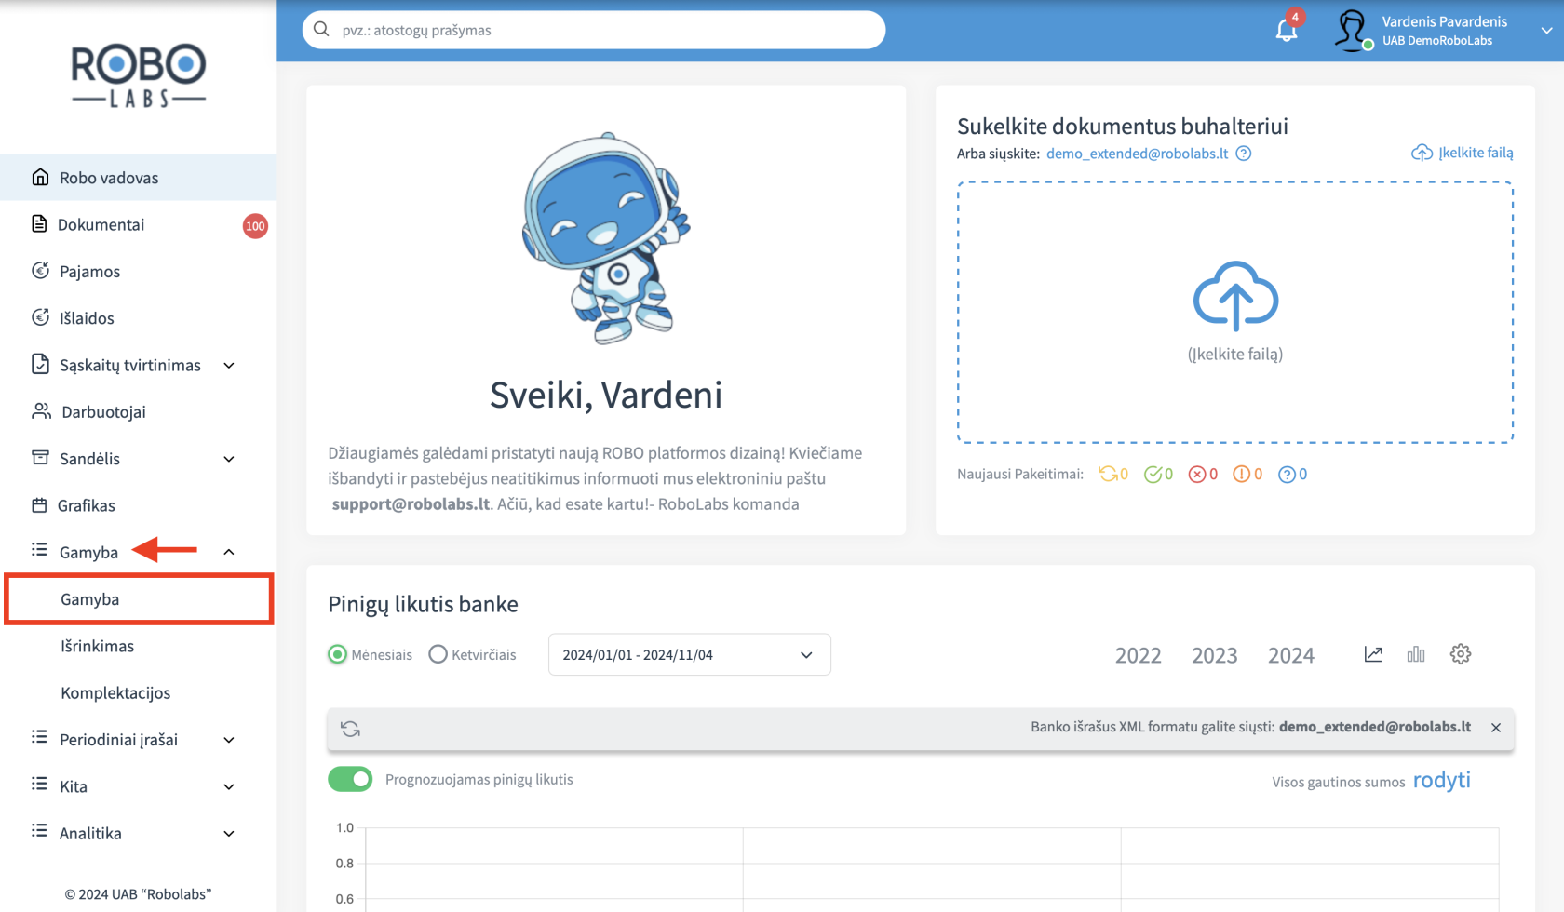This screenshot has height=912, width=1564.
Task: Click the blue question mark status icon
Action: tap(1287, 475)
